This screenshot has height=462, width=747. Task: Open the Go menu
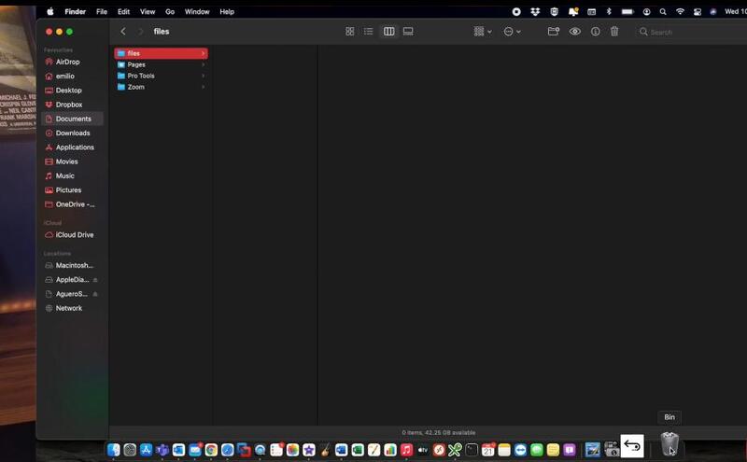(x=170, y=12)
